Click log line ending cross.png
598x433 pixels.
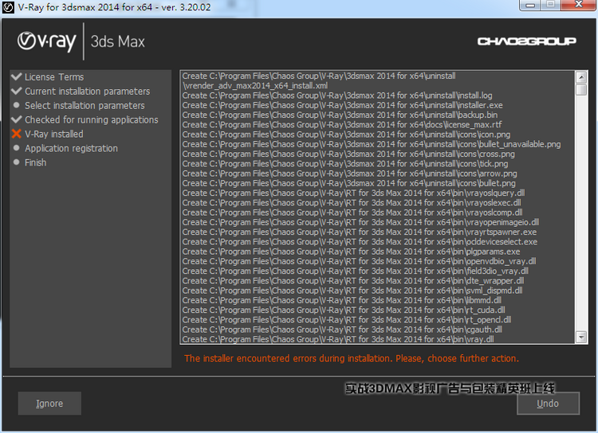point(348,154)
